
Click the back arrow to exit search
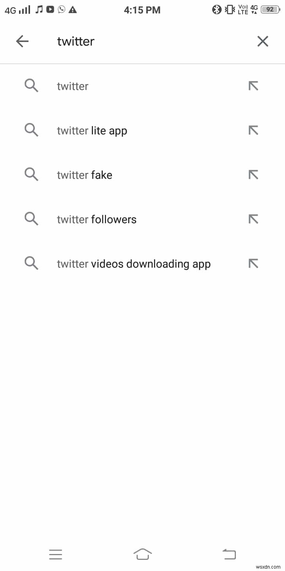click(23, 41)
